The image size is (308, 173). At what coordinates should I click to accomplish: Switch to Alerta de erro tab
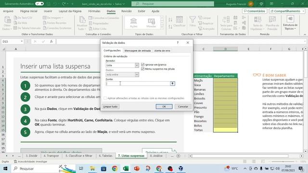pos(162,50)
